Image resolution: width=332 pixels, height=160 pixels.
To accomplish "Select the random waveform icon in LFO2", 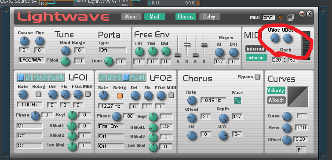I will 142,78.
